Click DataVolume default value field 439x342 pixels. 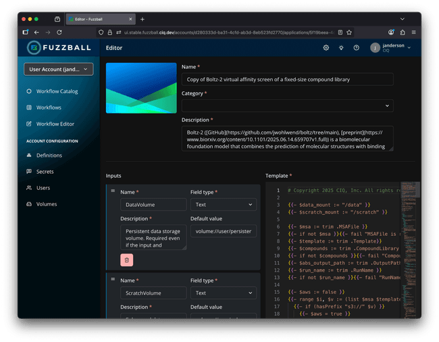[224, 231]
